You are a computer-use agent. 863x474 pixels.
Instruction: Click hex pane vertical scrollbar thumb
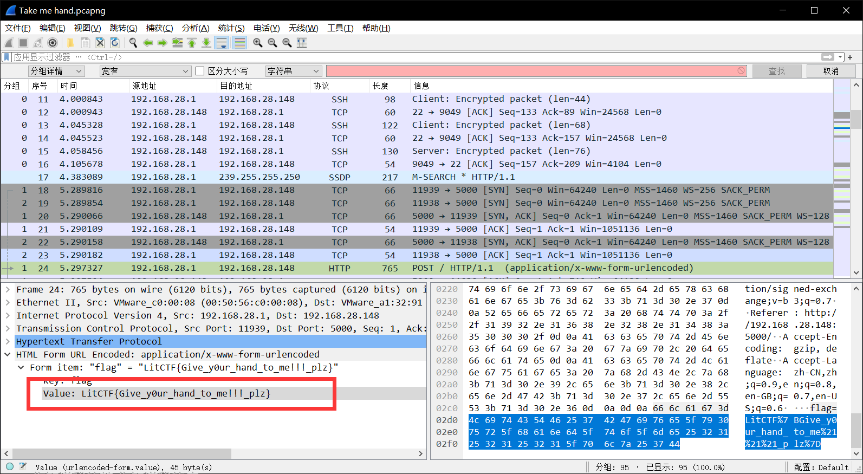pyautogui.click(x=856, y=430)
